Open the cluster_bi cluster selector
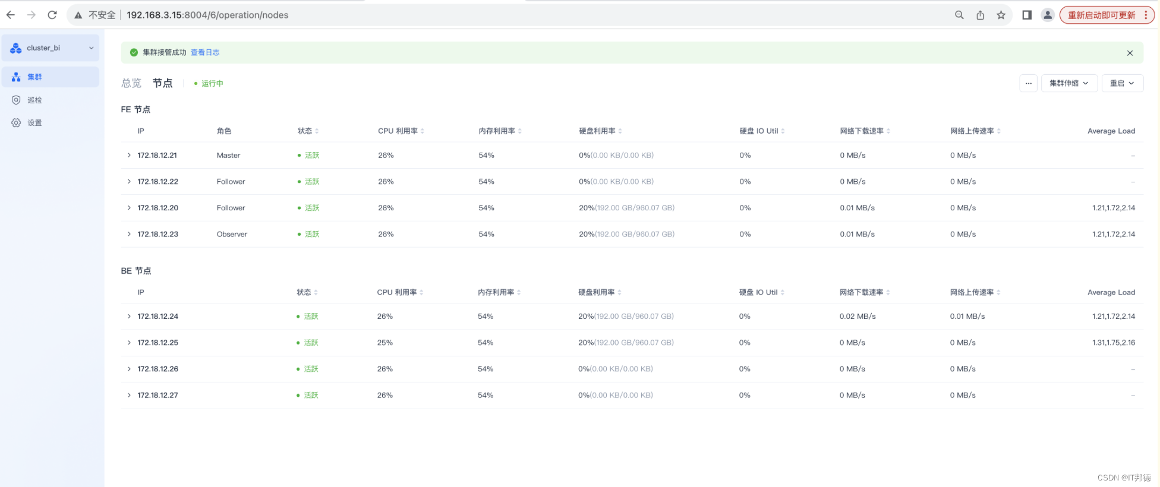1160x487 pixels. coord(51,48)
